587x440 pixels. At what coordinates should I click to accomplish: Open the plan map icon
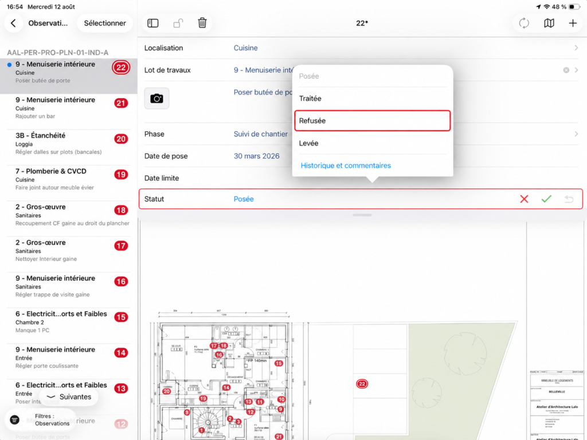549,23
